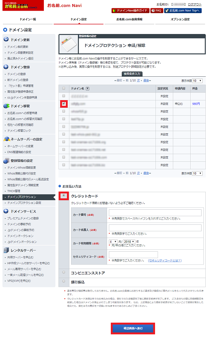Click the レンタルサーバー server icon

(x=6, y=250)
